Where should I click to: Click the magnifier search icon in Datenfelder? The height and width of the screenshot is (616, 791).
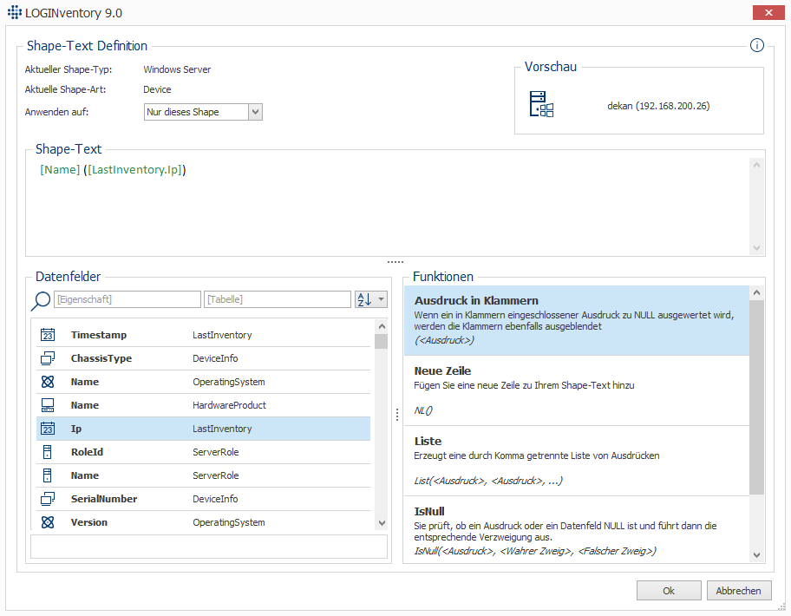coord(41,301)
